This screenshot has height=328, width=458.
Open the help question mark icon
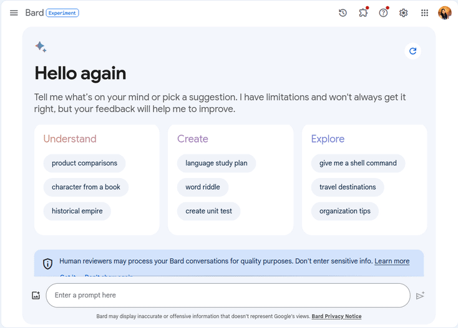point(383,13)
